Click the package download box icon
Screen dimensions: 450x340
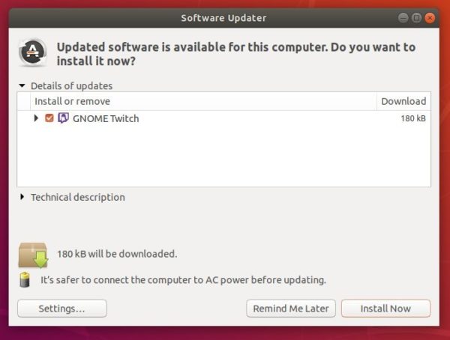(x=33, y=255)
